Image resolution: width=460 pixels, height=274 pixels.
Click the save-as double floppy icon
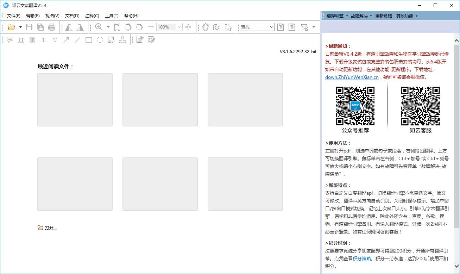[x=40, y=27]
